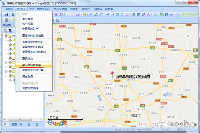The height and width of the screenshot is (133, 200).
Task: Click the blue user account toolbar icon
Action: tap(13, 14)
